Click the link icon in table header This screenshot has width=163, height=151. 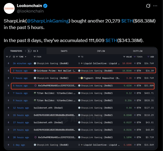[10, 57]
